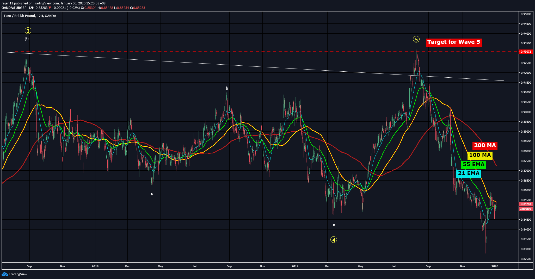Image resolution: width=535 pixels, height=279 pixels.
Task: Click the '(5)' sub-wave label
Action: pyautogui.click(x=27, y=39)
